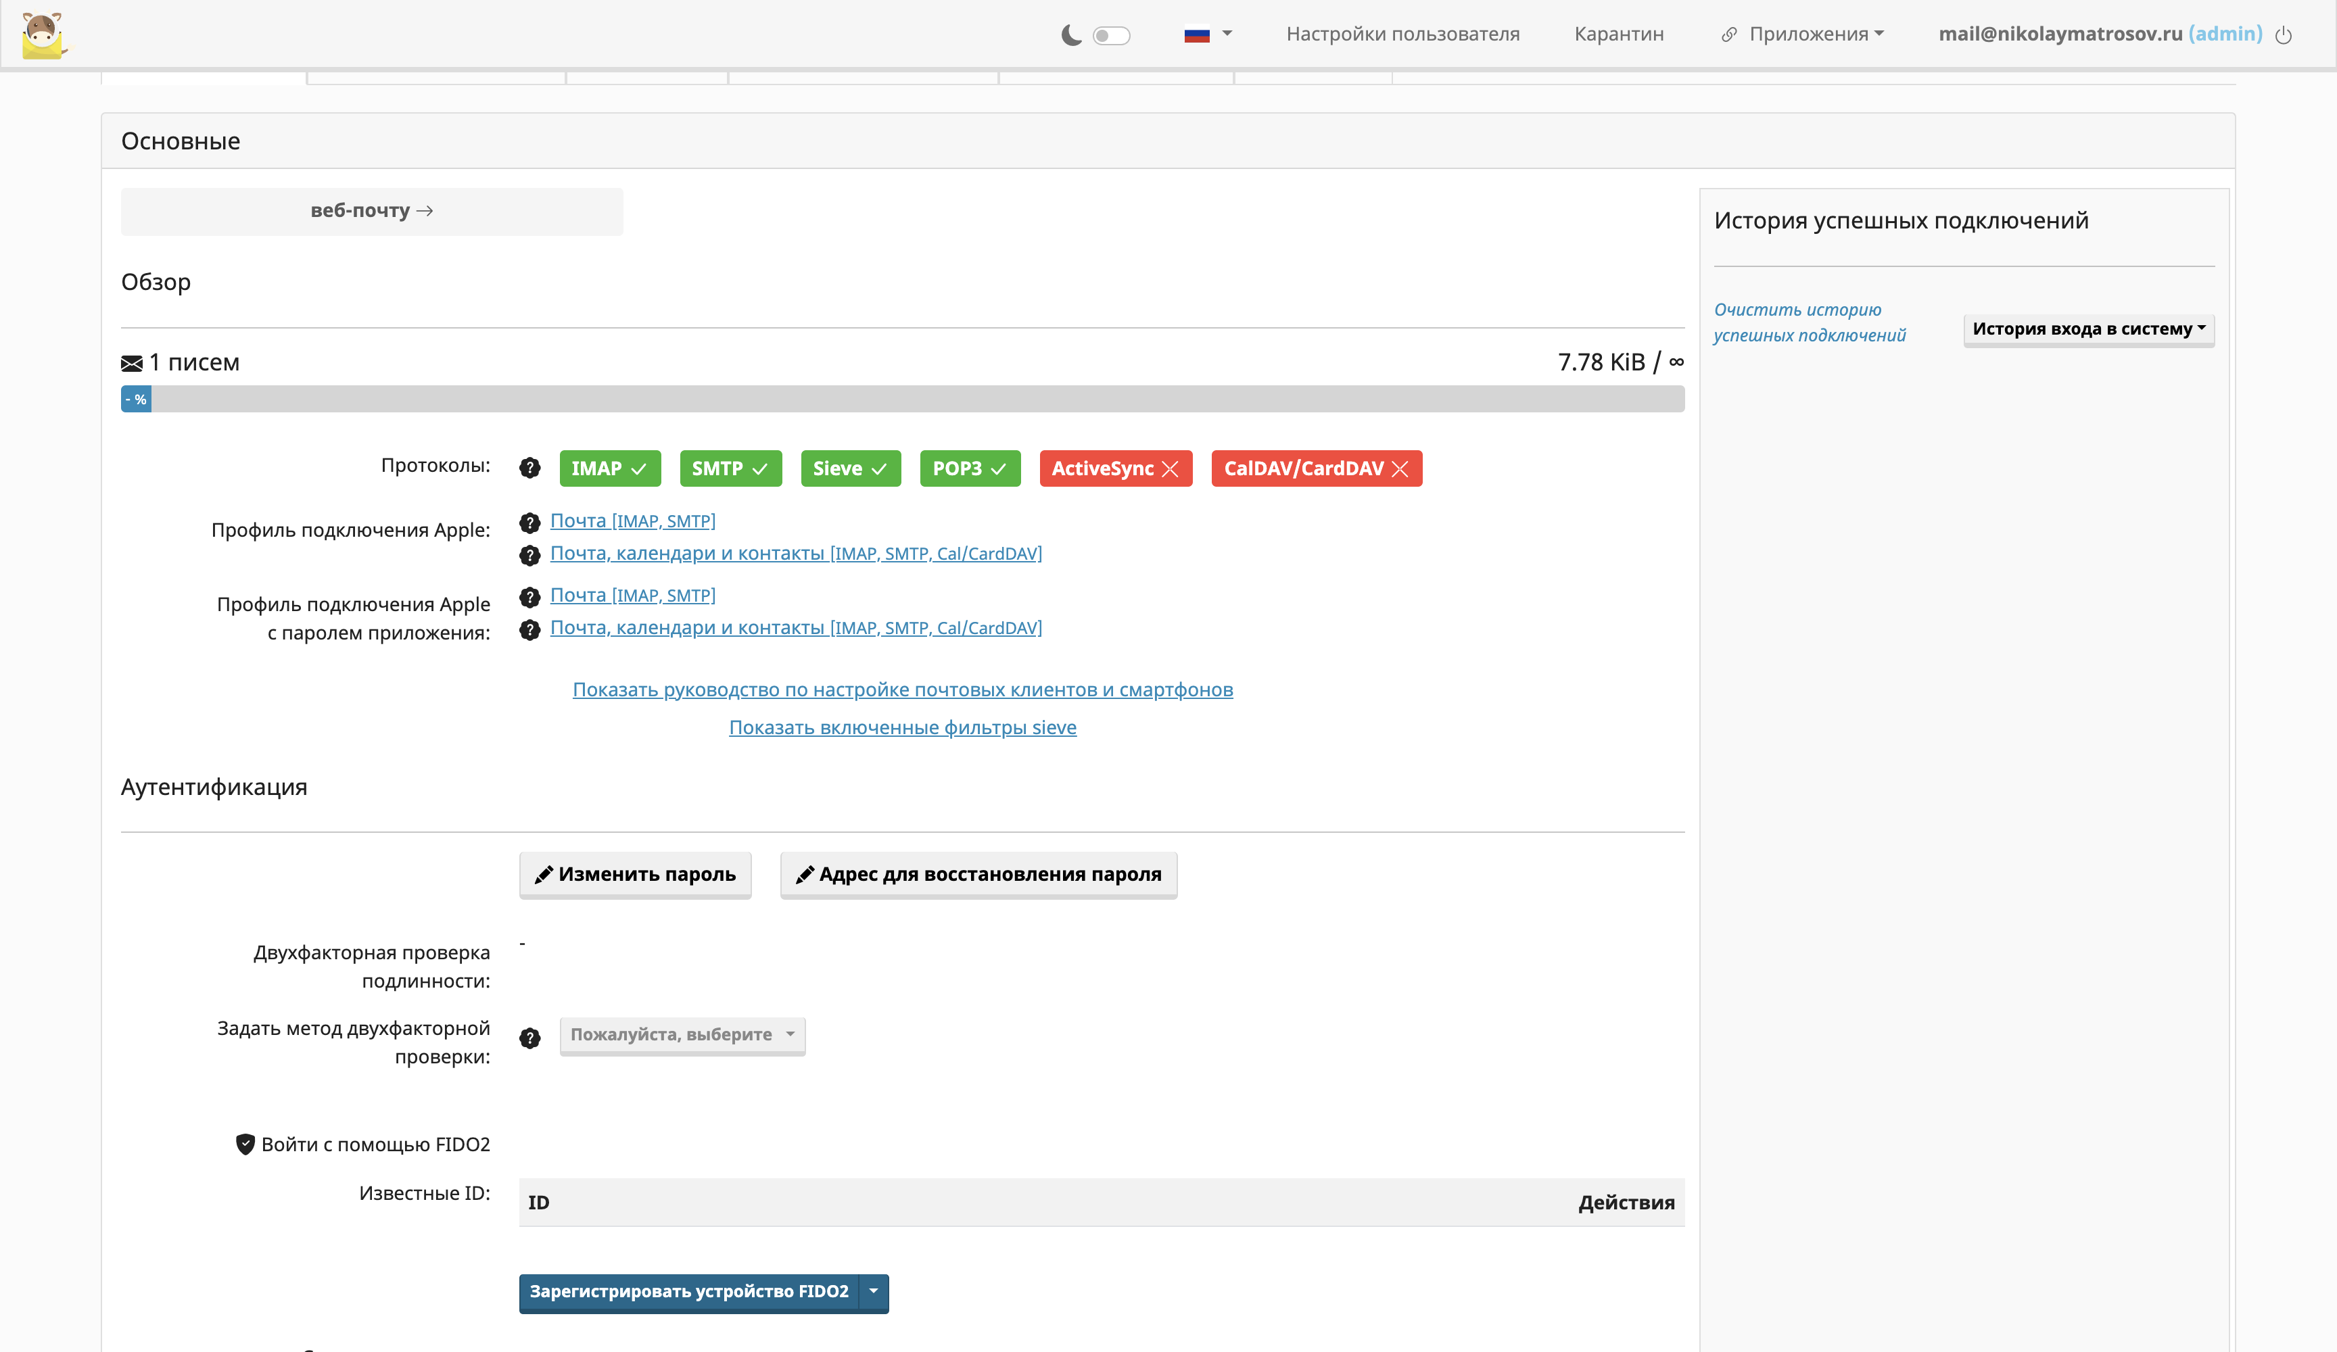Toggle the ActiveSync protocol badge
Image resolution: width=2337 pixels, height=1352 pixels.
click(1114, 468)
